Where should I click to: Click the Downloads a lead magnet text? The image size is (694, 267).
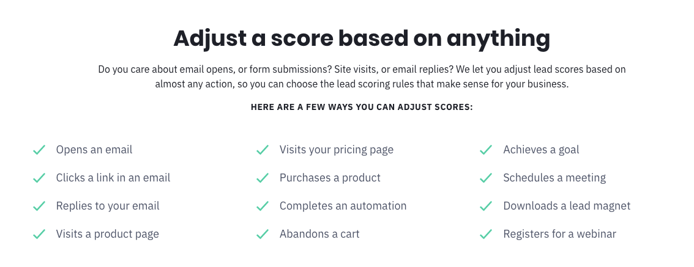[x=567, y=206]
